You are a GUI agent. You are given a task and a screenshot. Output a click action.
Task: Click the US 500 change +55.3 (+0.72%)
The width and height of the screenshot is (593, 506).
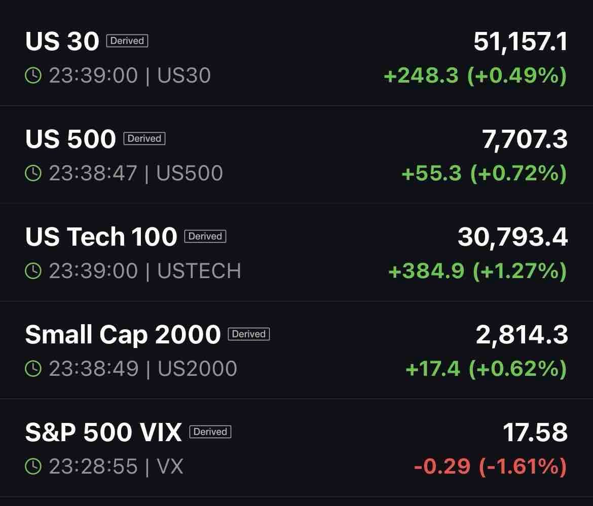(x=484, y=173)
